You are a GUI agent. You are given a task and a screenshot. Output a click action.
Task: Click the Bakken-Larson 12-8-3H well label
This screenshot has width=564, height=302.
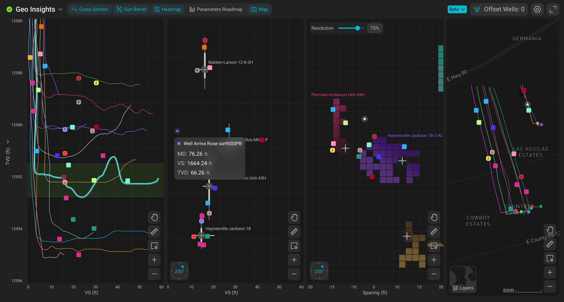pyautogui.click(x=231, y=62)
